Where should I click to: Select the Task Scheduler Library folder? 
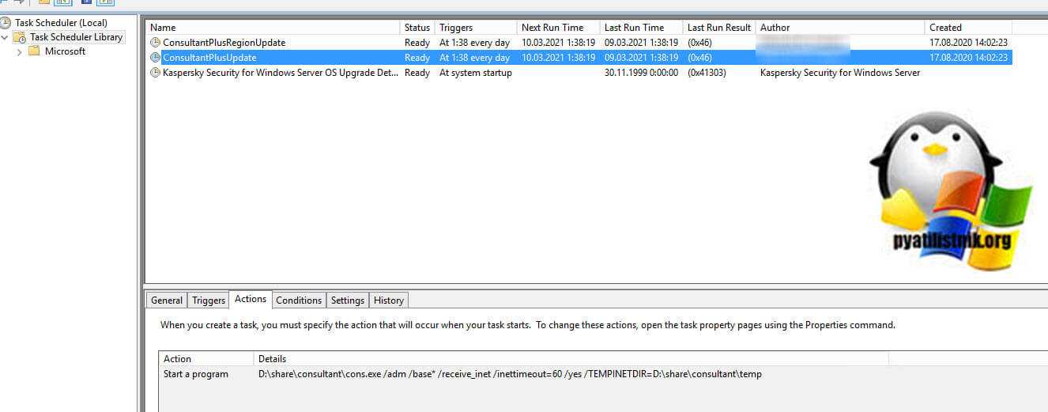76,37
